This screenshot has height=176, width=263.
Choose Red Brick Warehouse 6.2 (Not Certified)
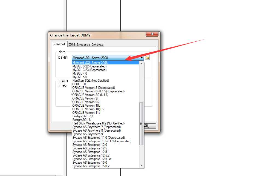(x=106, y=123)
